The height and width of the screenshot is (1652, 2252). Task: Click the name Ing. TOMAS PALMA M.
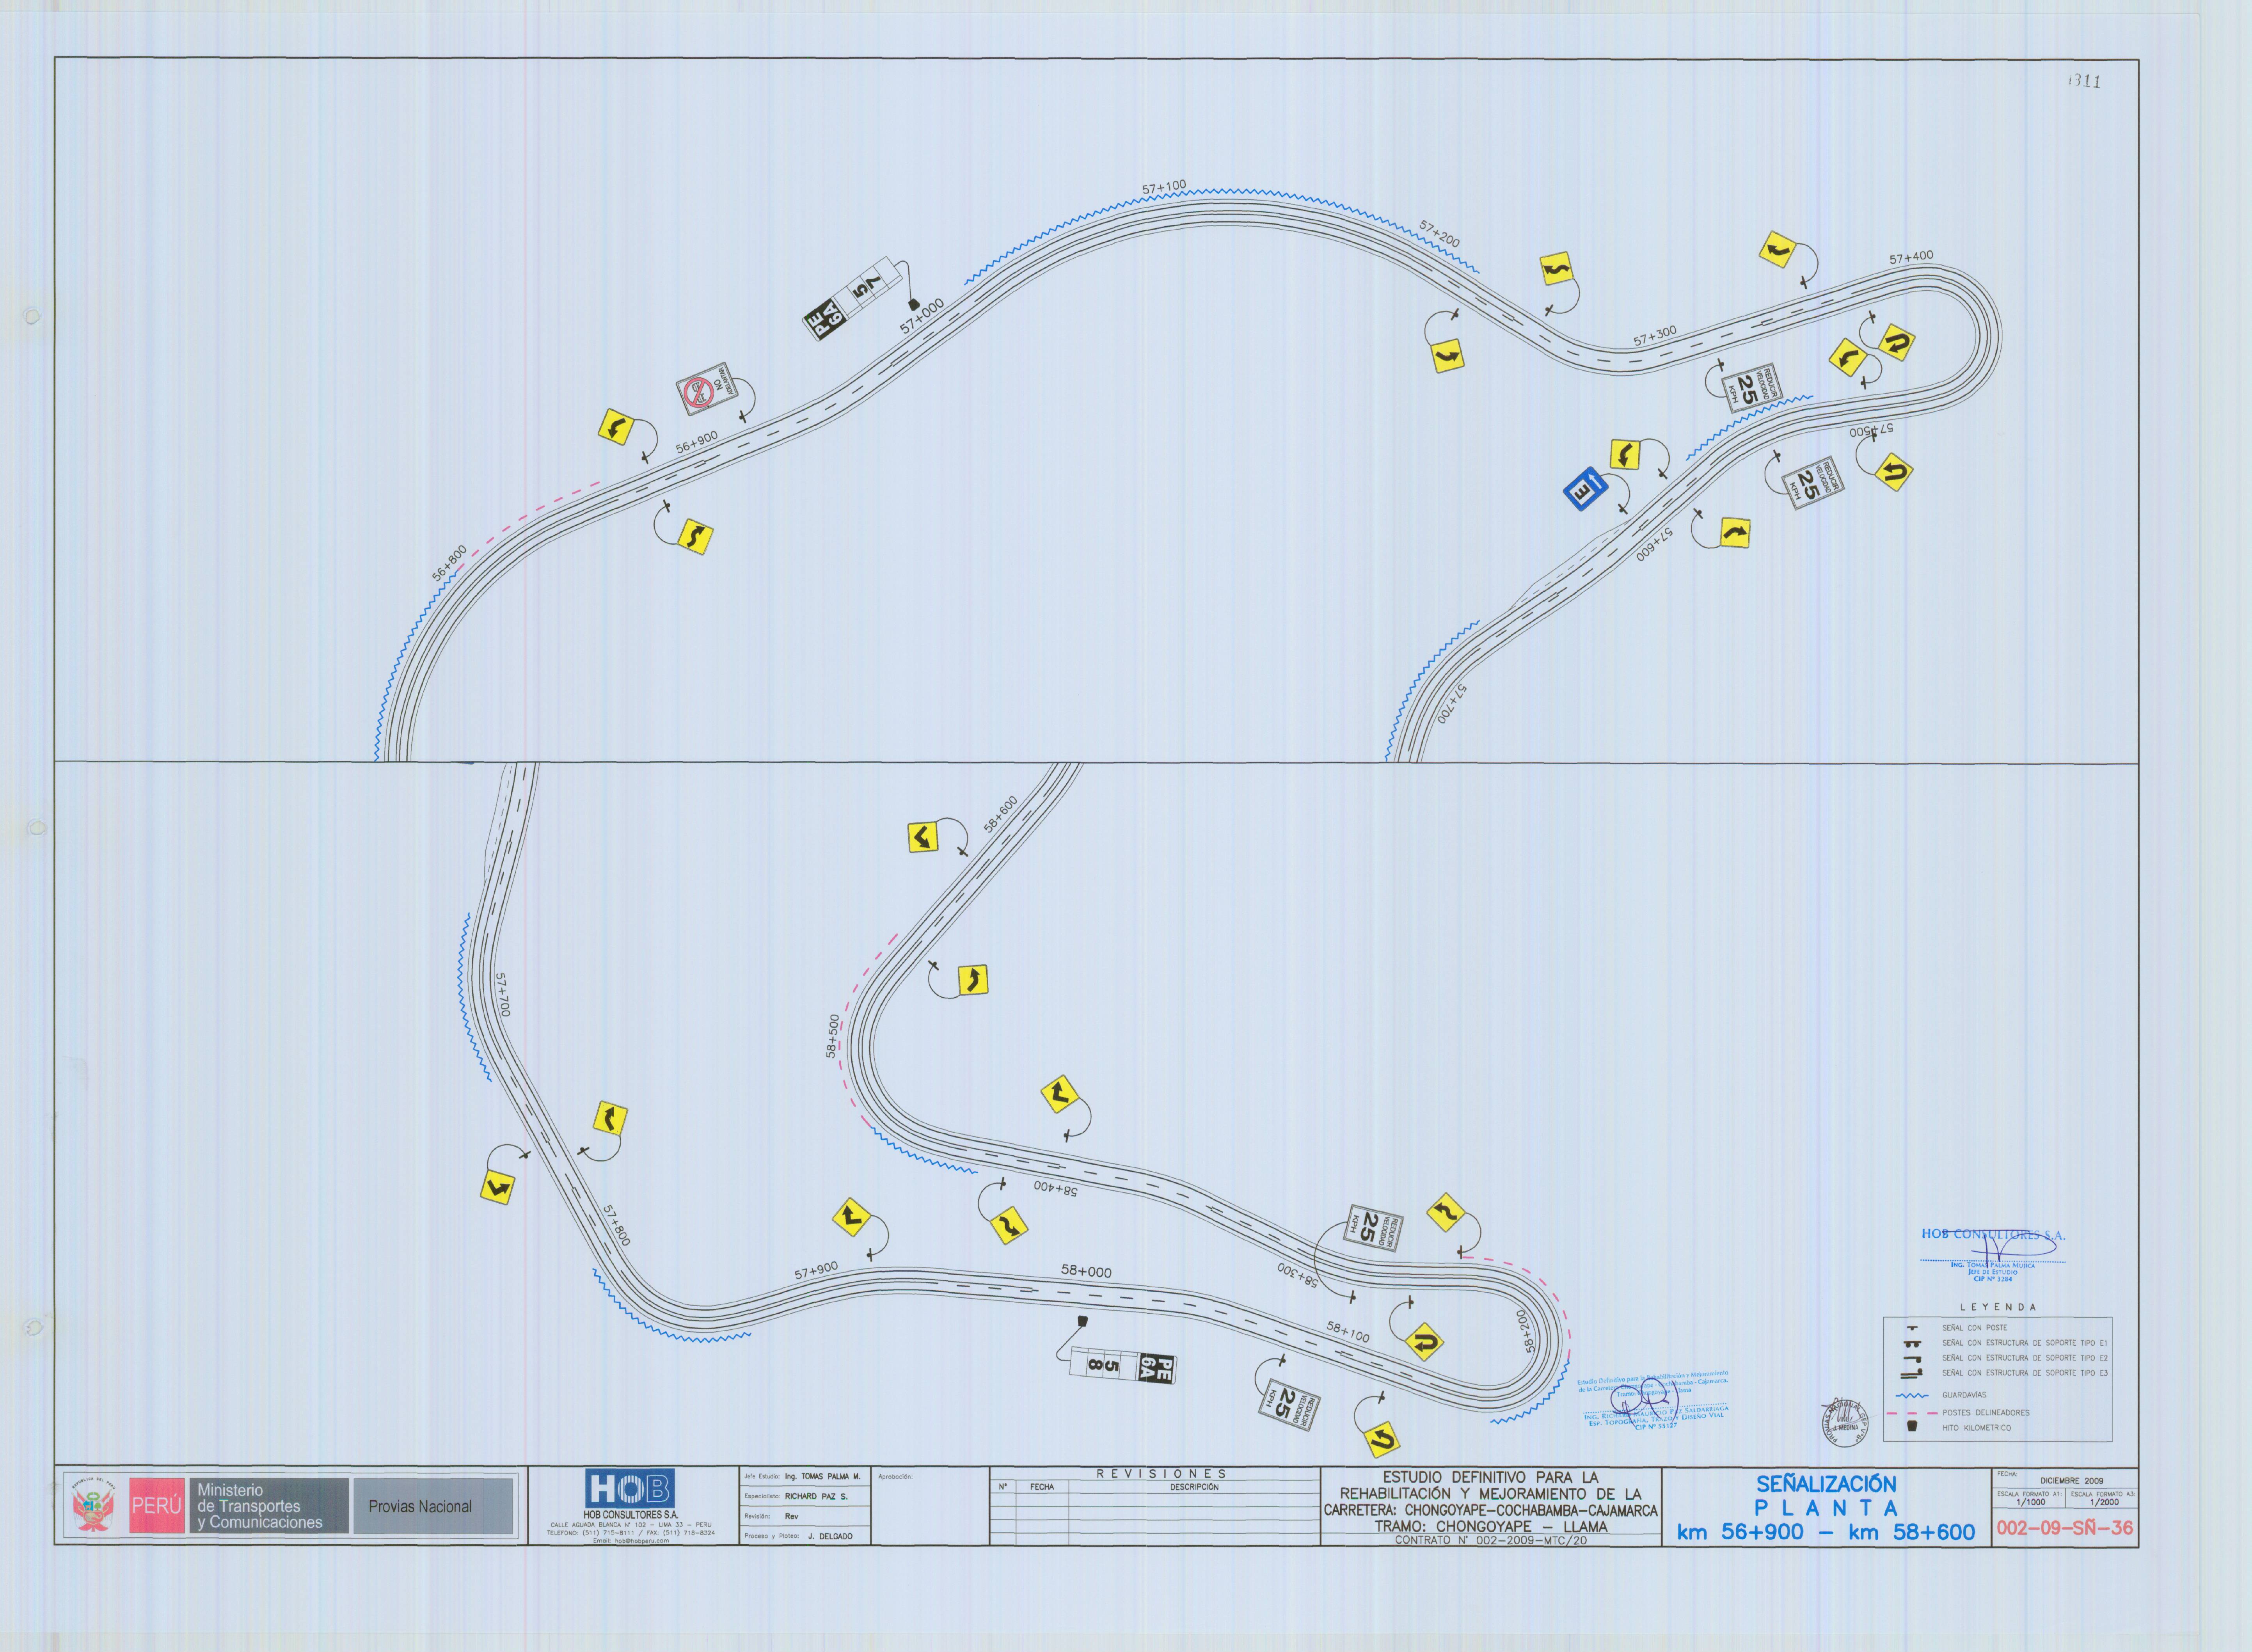[822, 1476]
